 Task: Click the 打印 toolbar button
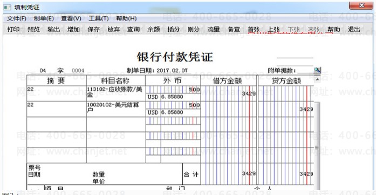click(x=13, y=29)
